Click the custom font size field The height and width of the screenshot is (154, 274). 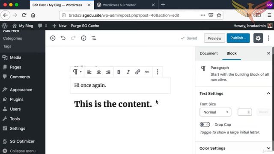pos(244,112)
